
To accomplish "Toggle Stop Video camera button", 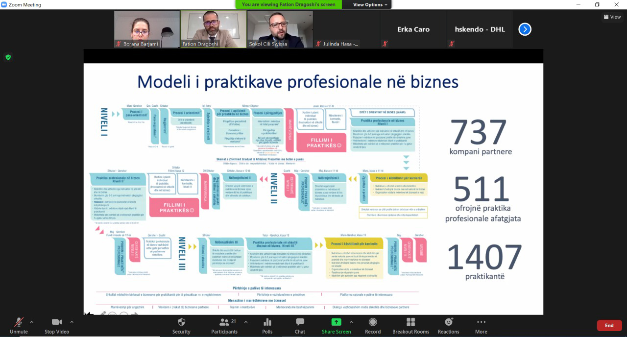I will pyautogui.click(x=57, y=322).
